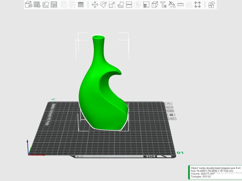
Task: Click the Size 96.6835 x 56.6838 line
Action: coord(212,171)
